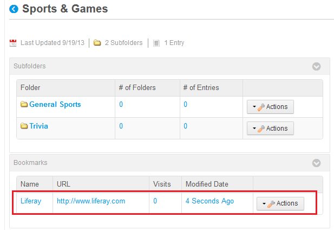Open Actions menu for Trivia folder
Viewport: 334px width, 230px height.
(x=270, y=128)
